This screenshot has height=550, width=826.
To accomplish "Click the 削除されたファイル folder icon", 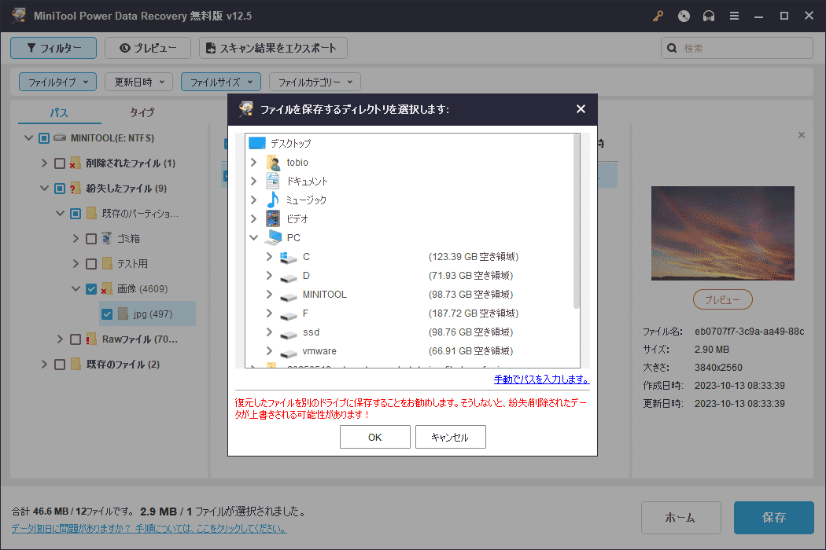I will (76, 163).
